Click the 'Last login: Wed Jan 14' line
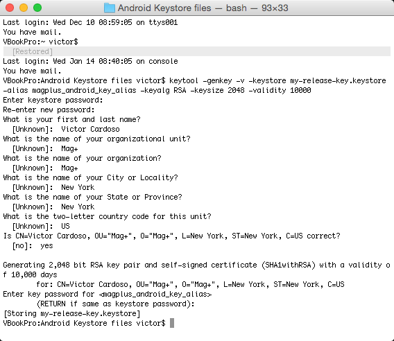Image resolution: width=394 pixels, height=341 pixels. click(90, 61)
